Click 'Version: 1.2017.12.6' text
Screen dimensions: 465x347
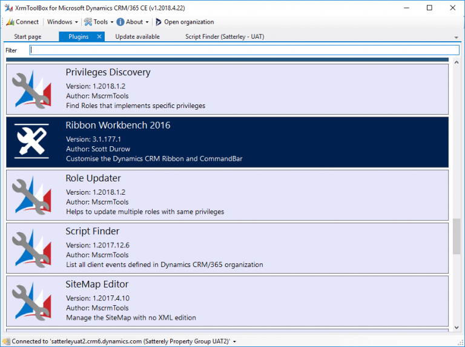click(x=97, y=246)
